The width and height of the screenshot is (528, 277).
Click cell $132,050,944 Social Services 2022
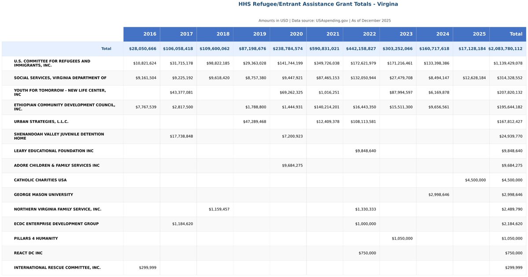click(363, 78)
